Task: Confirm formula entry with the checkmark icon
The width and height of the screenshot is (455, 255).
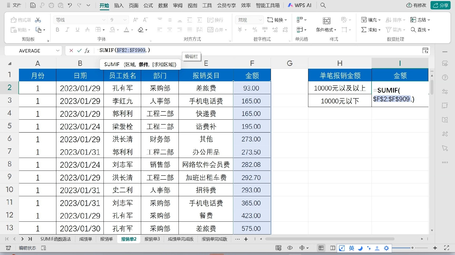Action: click(79, 51)
